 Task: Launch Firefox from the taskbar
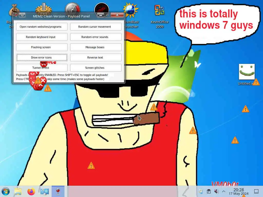tap(31, 191)
